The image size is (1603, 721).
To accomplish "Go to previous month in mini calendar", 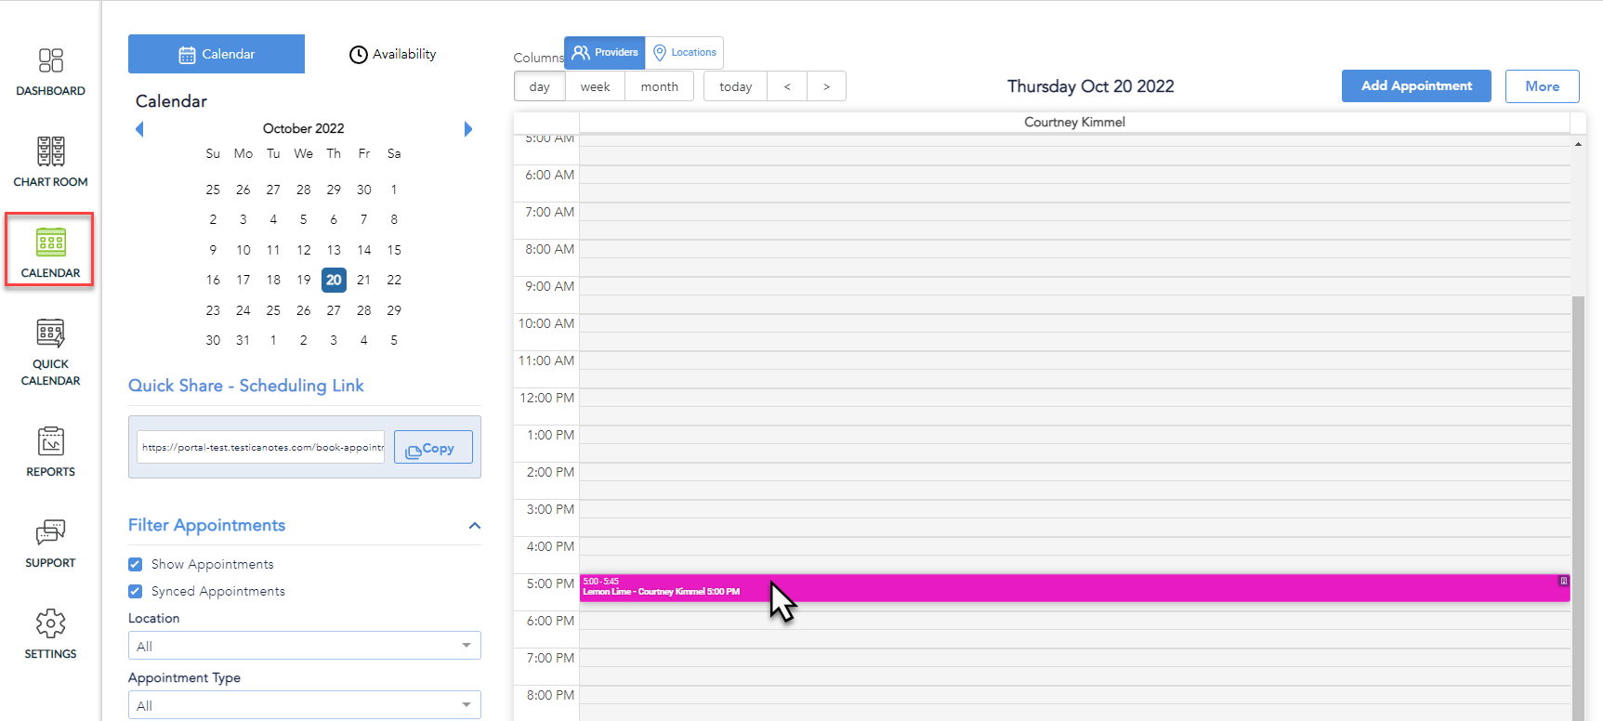I will pos(139,129).
